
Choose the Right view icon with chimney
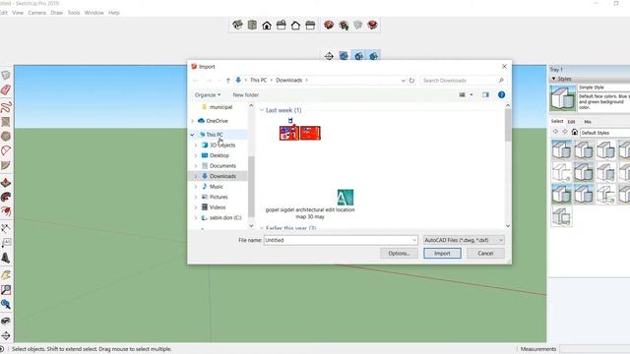coord(282,26)
